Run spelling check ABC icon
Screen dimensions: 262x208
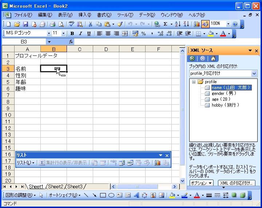click(x=72, y=24)
